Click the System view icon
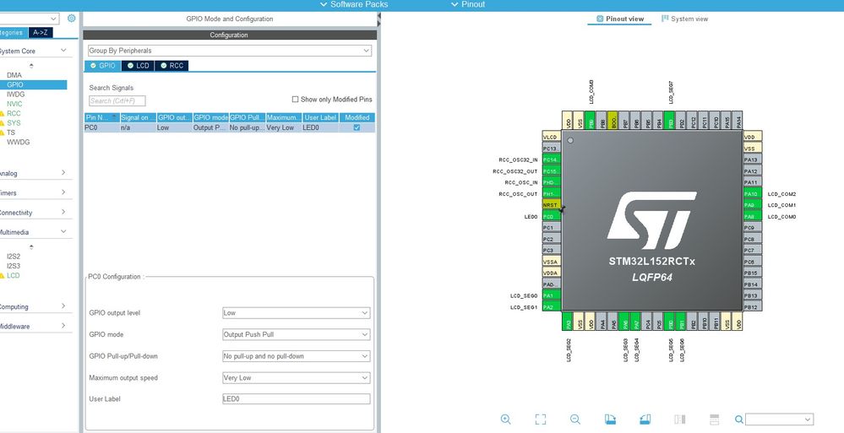This screenshot has width=844, height=433. coord(665,19)
